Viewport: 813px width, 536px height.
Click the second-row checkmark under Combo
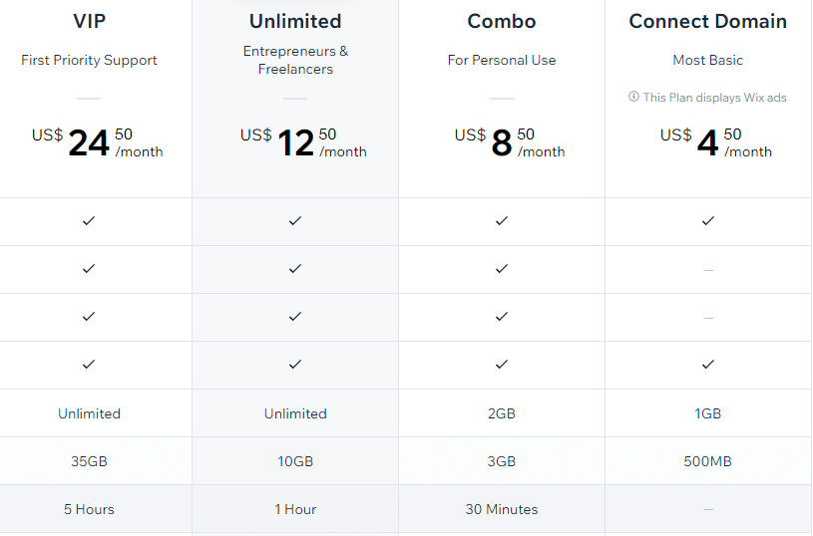[502, 269]
